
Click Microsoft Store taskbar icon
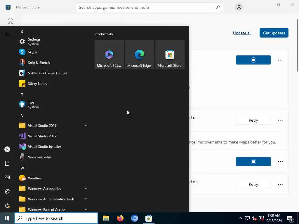149,218
